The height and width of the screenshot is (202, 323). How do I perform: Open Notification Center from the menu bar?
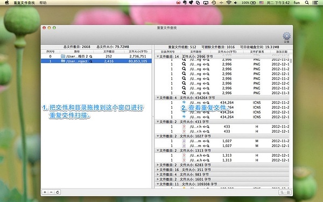[315, 3]
